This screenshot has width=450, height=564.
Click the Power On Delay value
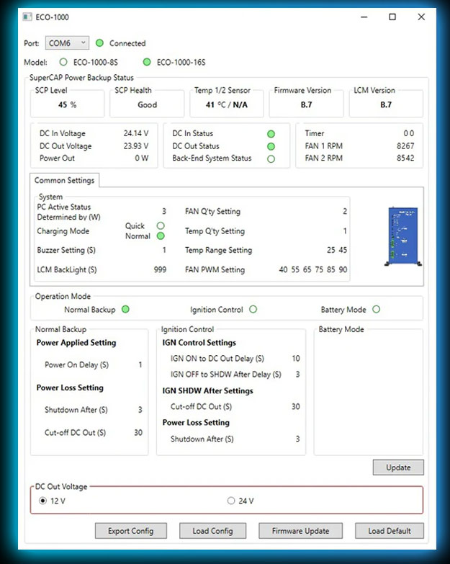tap(140, 364)
